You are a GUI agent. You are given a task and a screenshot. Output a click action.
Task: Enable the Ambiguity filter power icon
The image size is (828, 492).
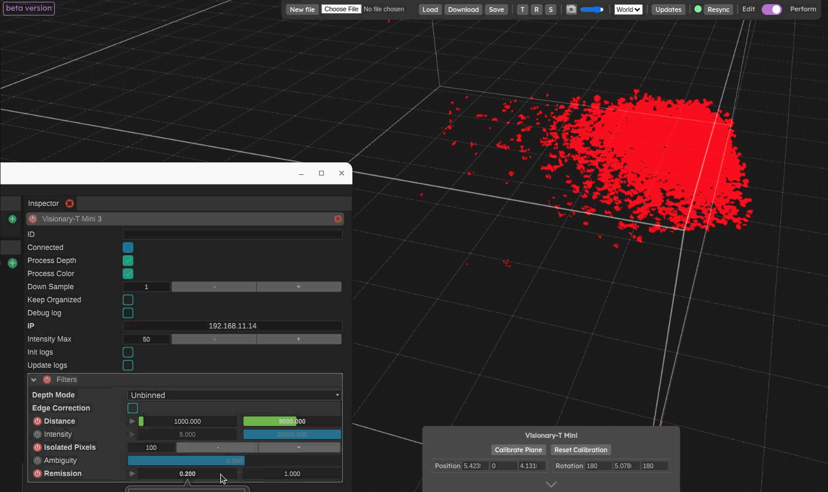(x=38, y=460)
